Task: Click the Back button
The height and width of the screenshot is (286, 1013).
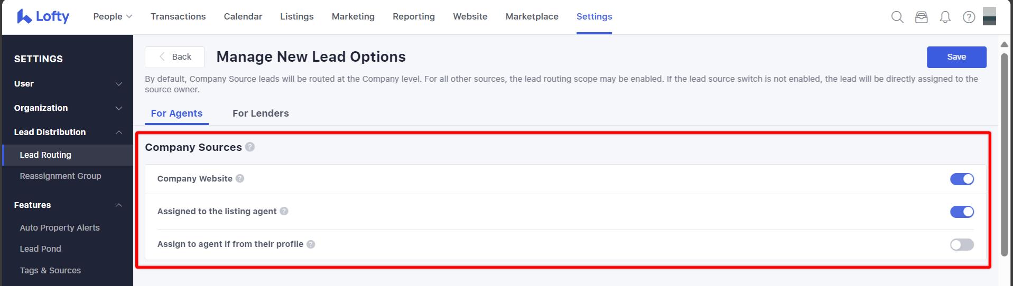Action: click(174, 57)
